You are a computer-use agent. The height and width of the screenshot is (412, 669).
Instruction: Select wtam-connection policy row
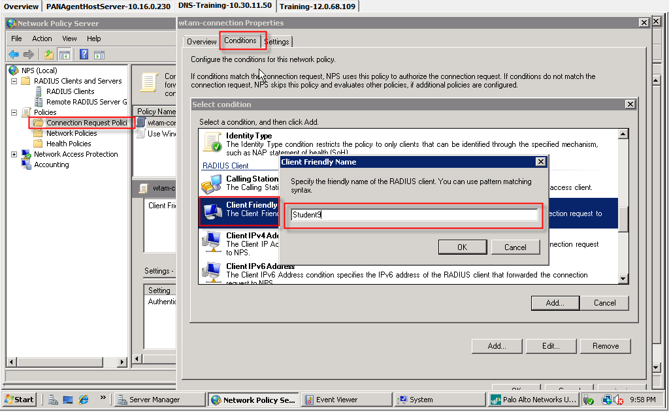157,123
